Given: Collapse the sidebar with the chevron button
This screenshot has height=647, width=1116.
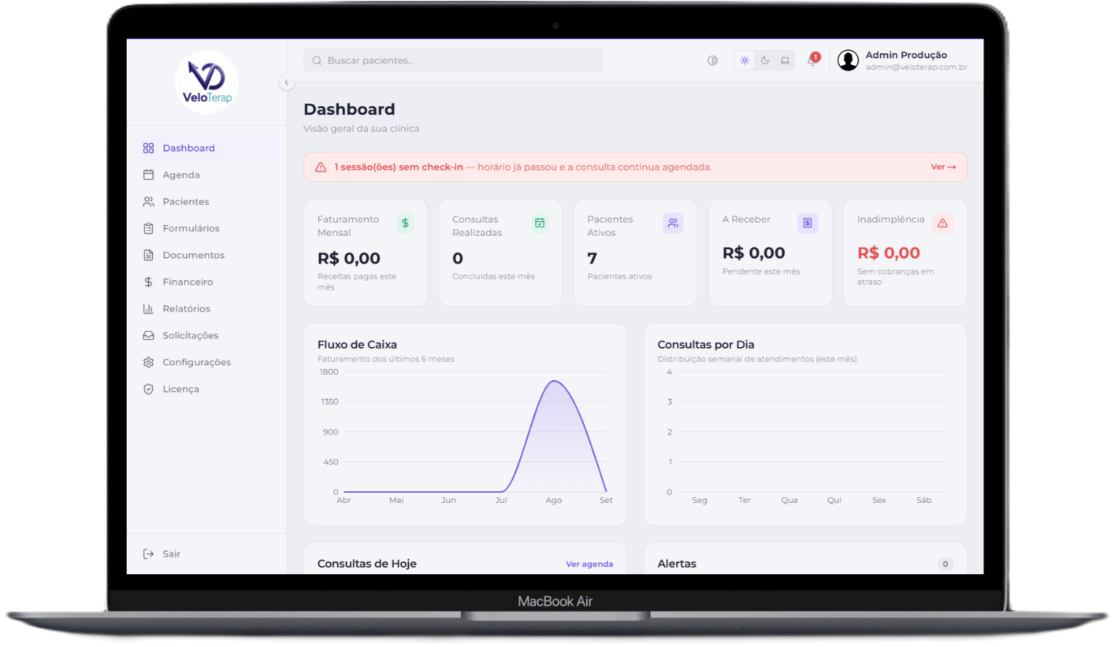Looking at the screenshot, I should (287, 83).
